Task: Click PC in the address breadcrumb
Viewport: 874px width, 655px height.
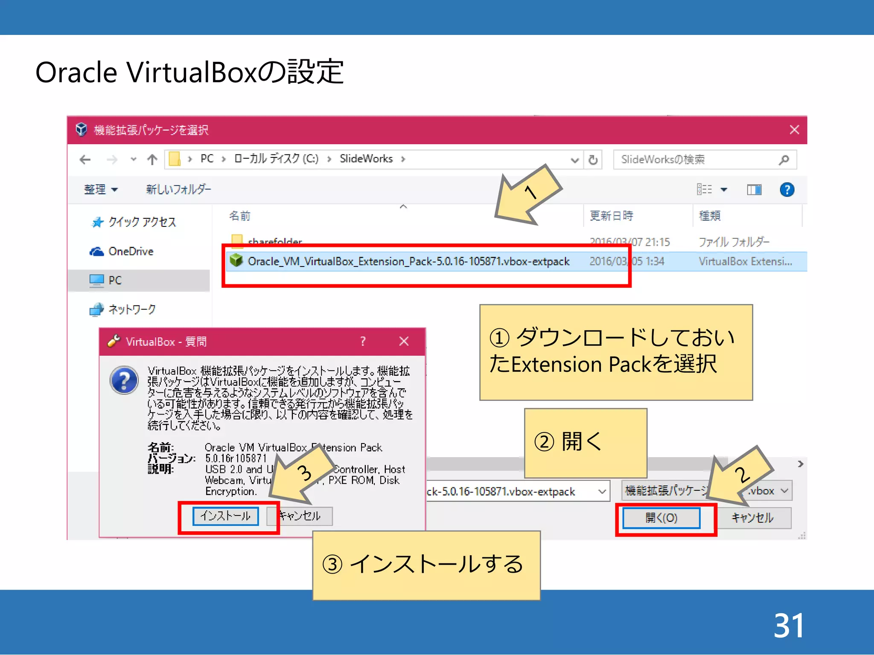Action: coord(207,159)
